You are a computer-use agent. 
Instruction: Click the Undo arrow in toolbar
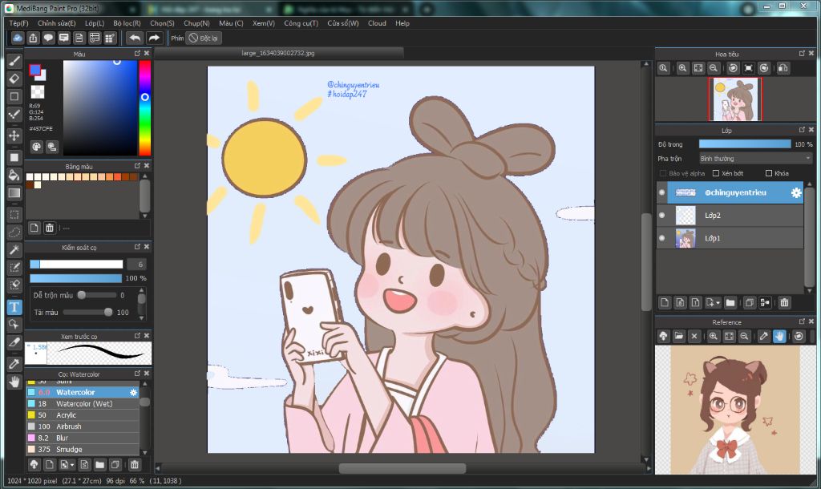135,38
